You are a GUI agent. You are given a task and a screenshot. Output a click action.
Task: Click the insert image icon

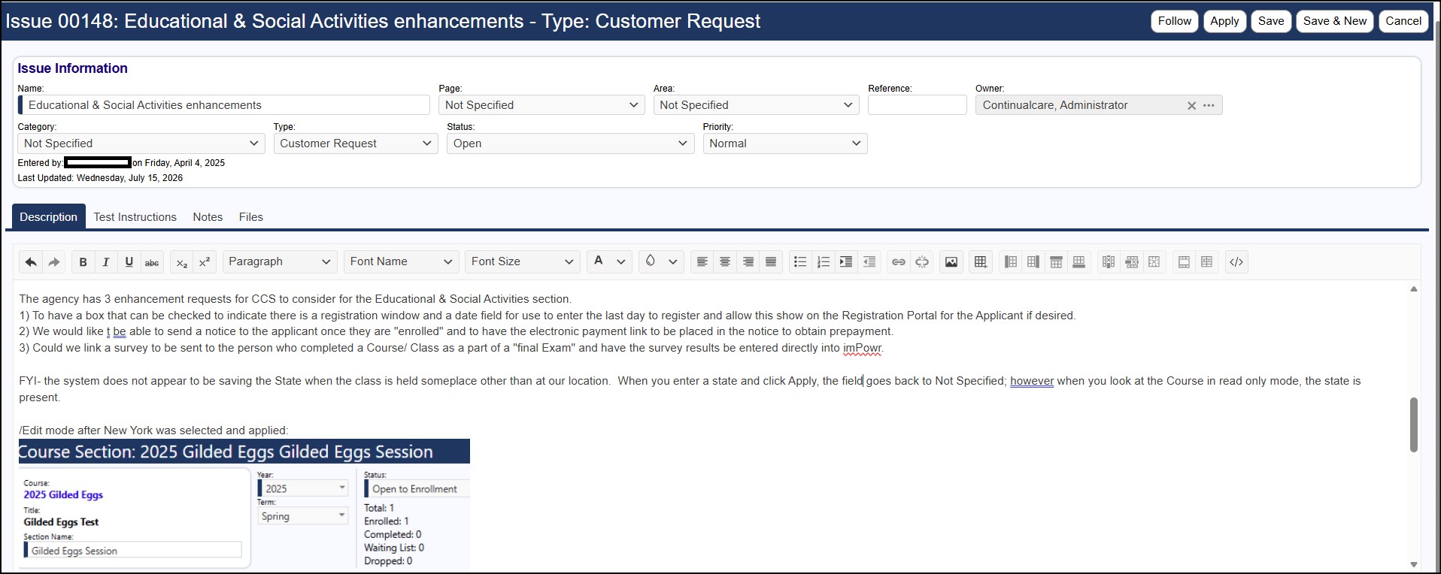pos(951,262)
